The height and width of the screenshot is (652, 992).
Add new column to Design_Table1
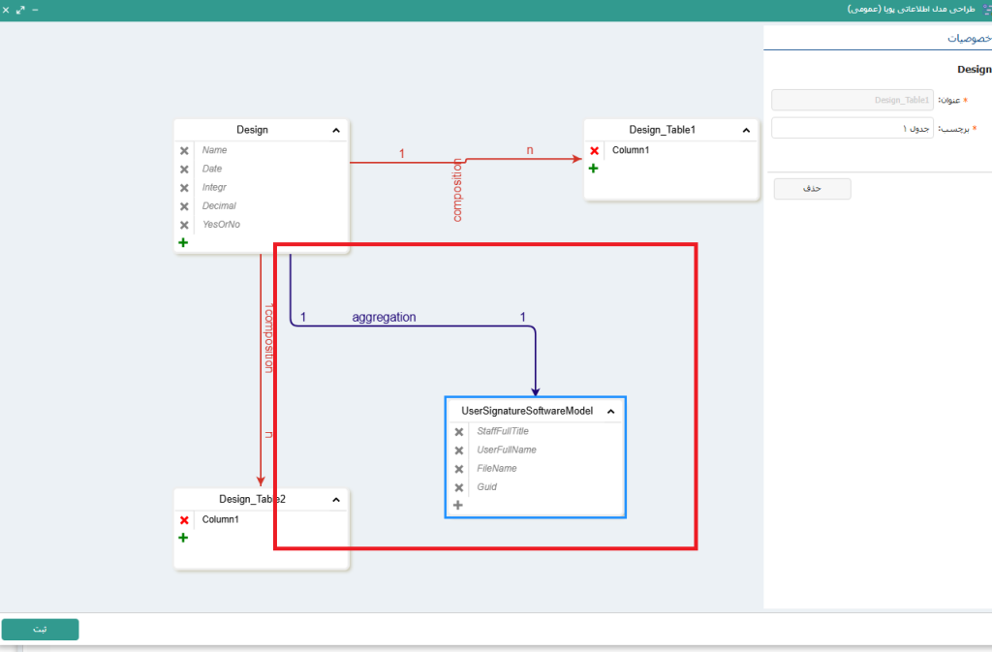coord(594,169)
